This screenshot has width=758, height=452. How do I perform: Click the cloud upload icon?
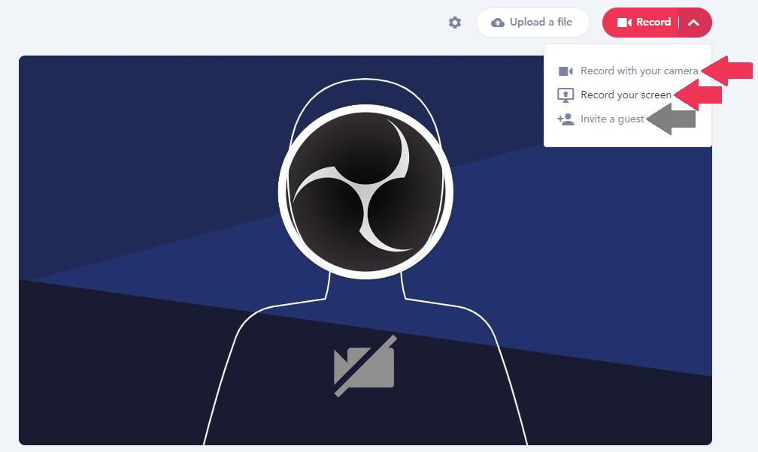(498, 23)
